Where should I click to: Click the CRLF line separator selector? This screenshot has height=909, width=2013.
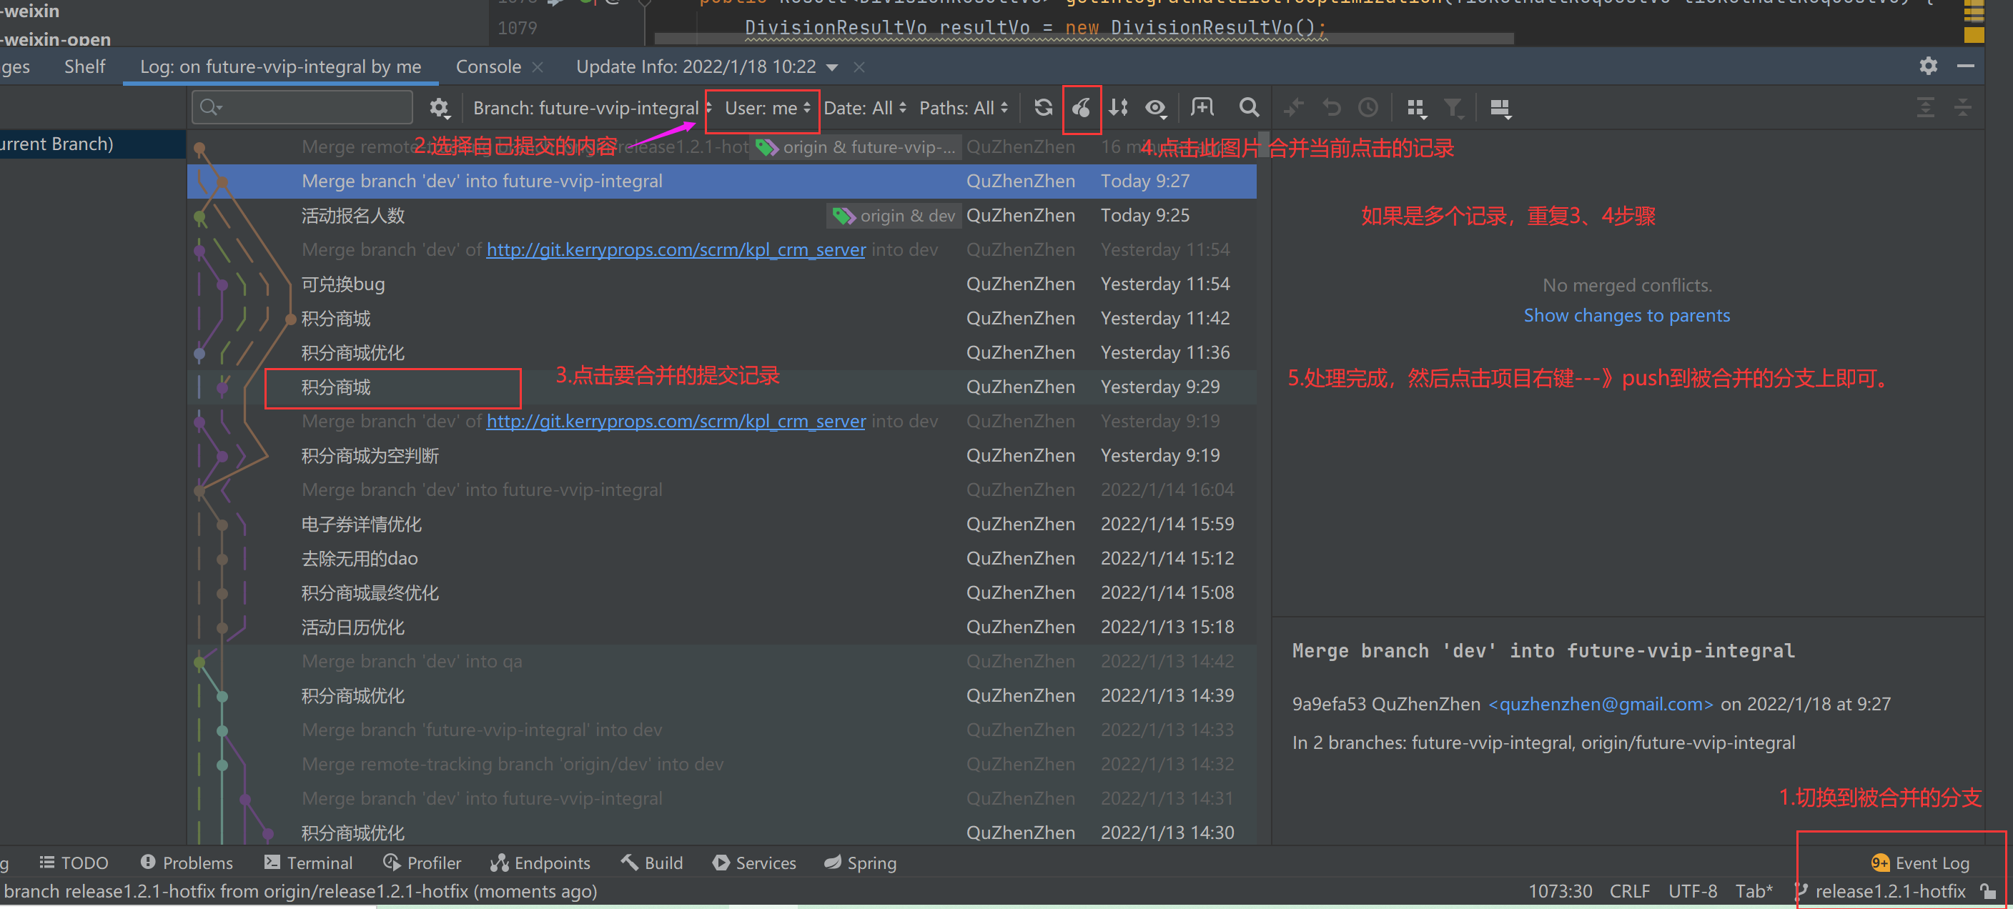(1629, 891)
